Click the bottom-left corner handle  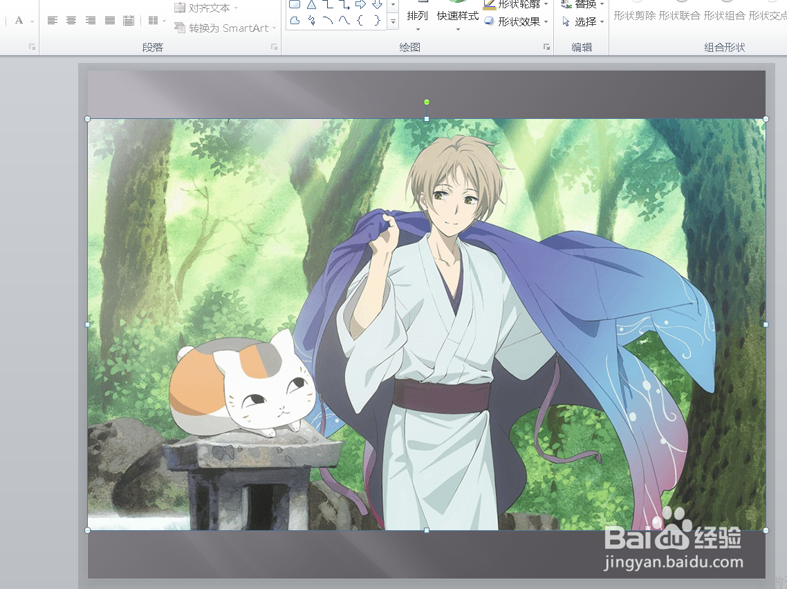coord(88,530)
